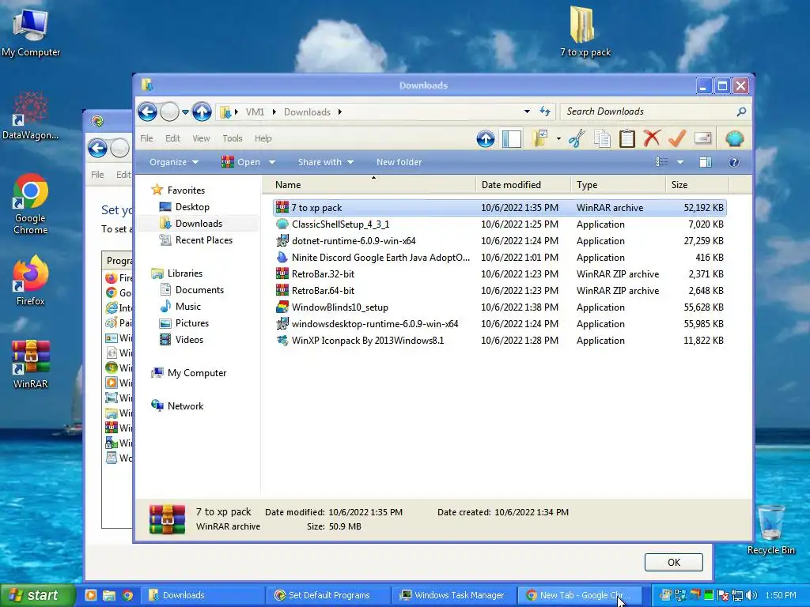810x607 pixels.
Task: Click the orange checkmark Properties icon
Action: [677, 138]
